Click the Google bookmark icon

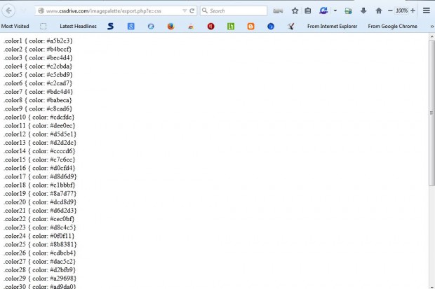131,27
